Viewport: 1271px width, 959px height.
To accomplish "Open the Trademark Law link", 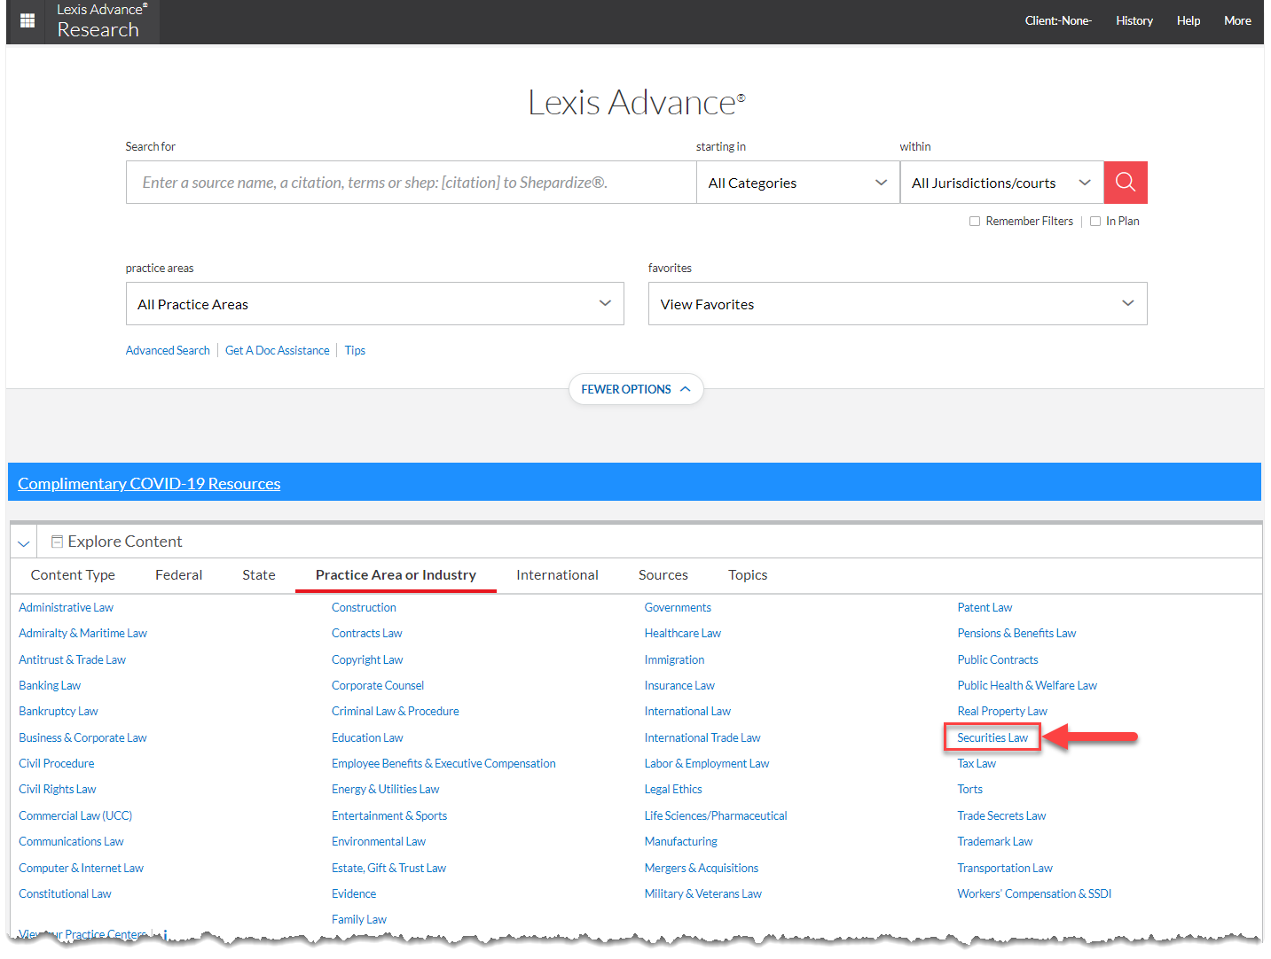I will coord(995,841).
